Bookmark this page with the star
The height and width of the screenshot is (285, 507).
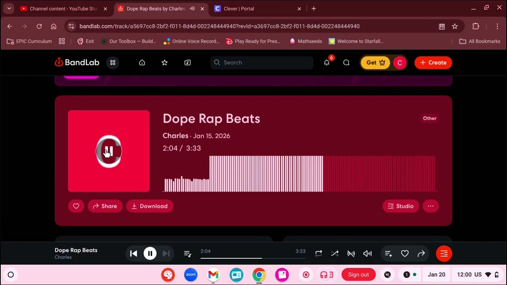click(x=455, y=26)
